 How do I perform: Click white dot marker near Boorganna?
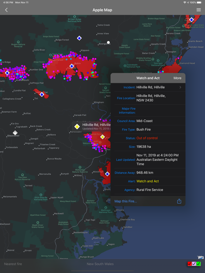[x=108, y=42]
